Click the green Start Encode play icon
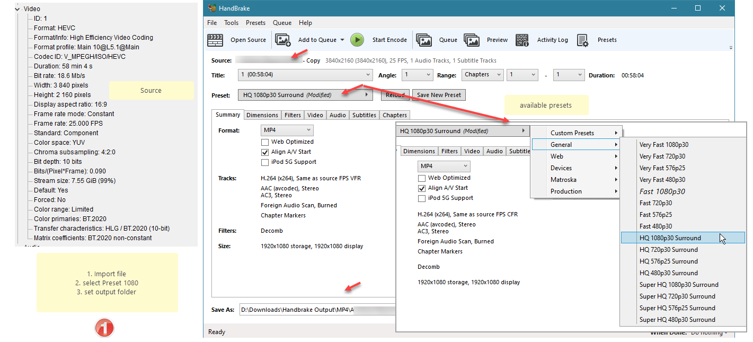Image resolution: width=753 pixels, height=342 pixels. [357, 40]
